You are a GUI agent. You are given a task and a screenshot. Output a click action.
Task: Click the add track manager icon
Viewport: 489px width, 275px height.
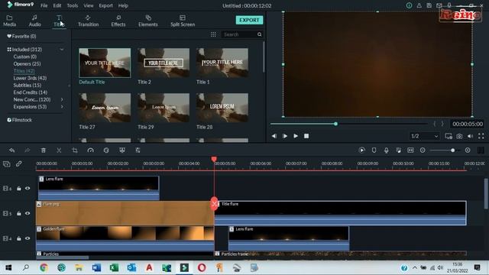pos(7,163)
